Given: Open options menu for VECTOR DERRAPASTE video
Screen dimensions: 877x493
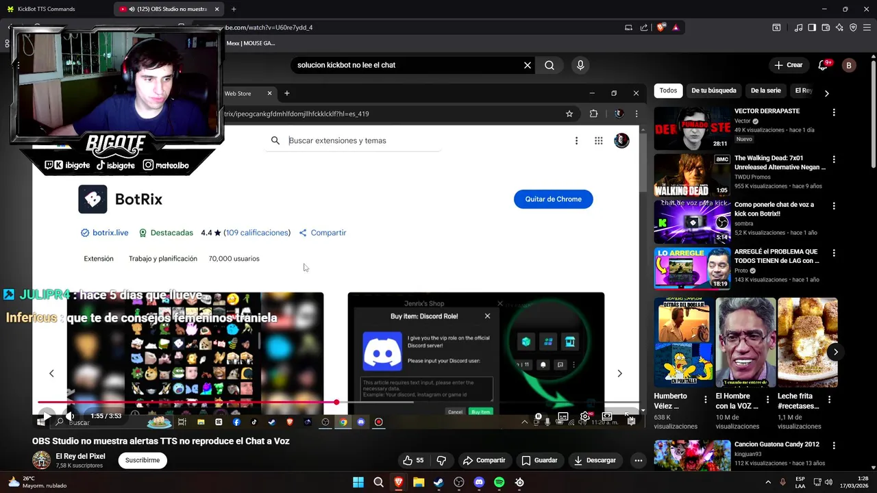Looking at the screenshot, I should point(834,112).
